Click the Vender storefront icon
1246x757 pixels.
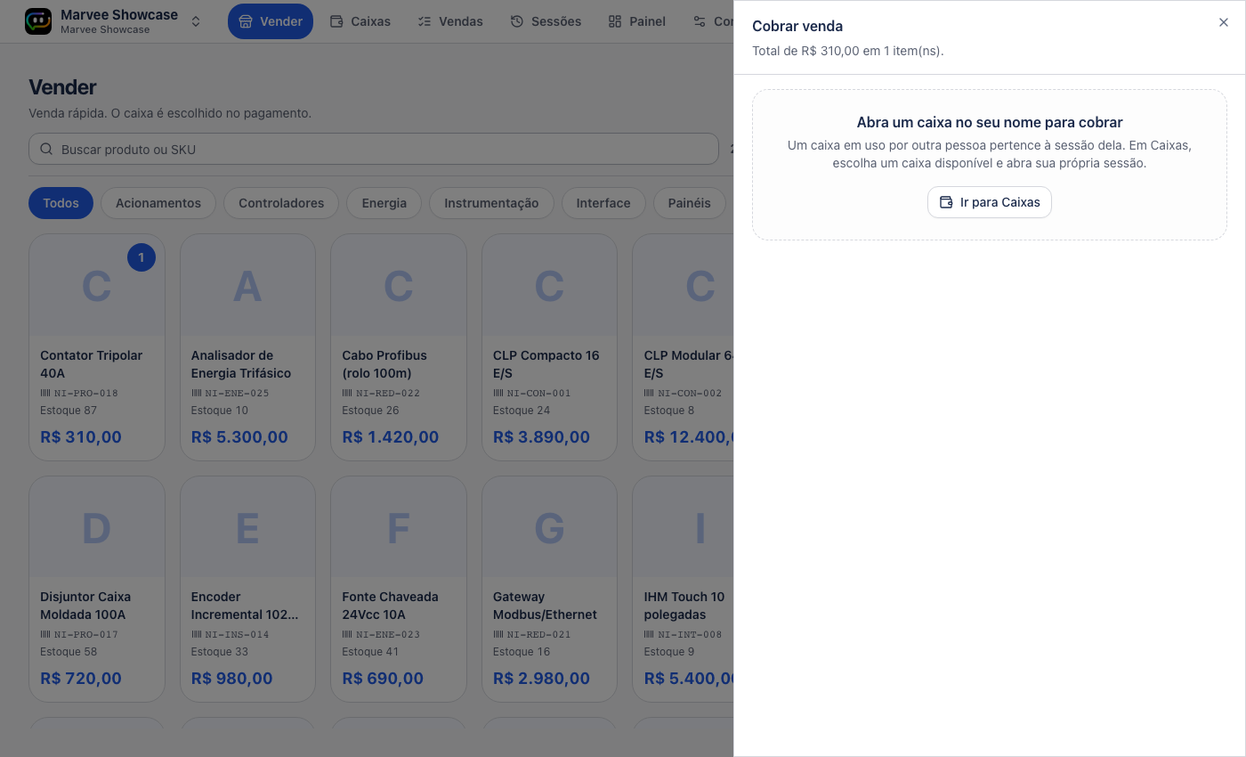coord(246,21)
